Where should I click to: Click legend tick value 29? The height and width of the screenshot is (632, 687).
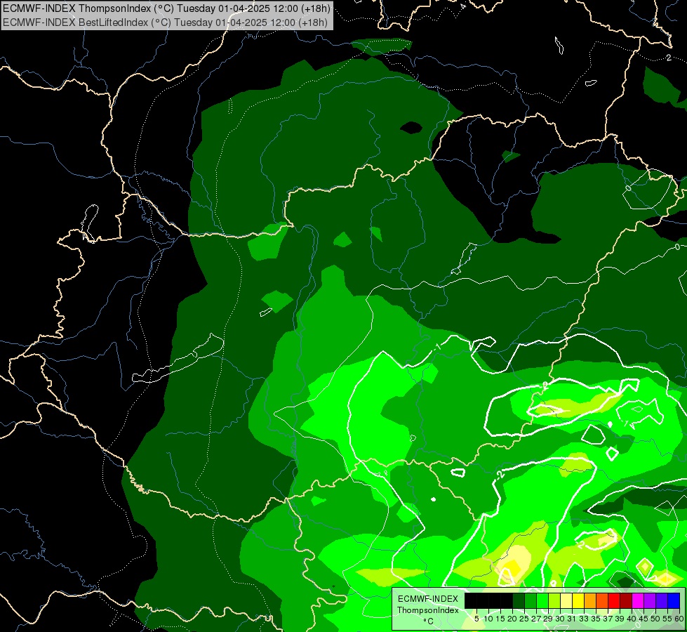tap(548, 619)
